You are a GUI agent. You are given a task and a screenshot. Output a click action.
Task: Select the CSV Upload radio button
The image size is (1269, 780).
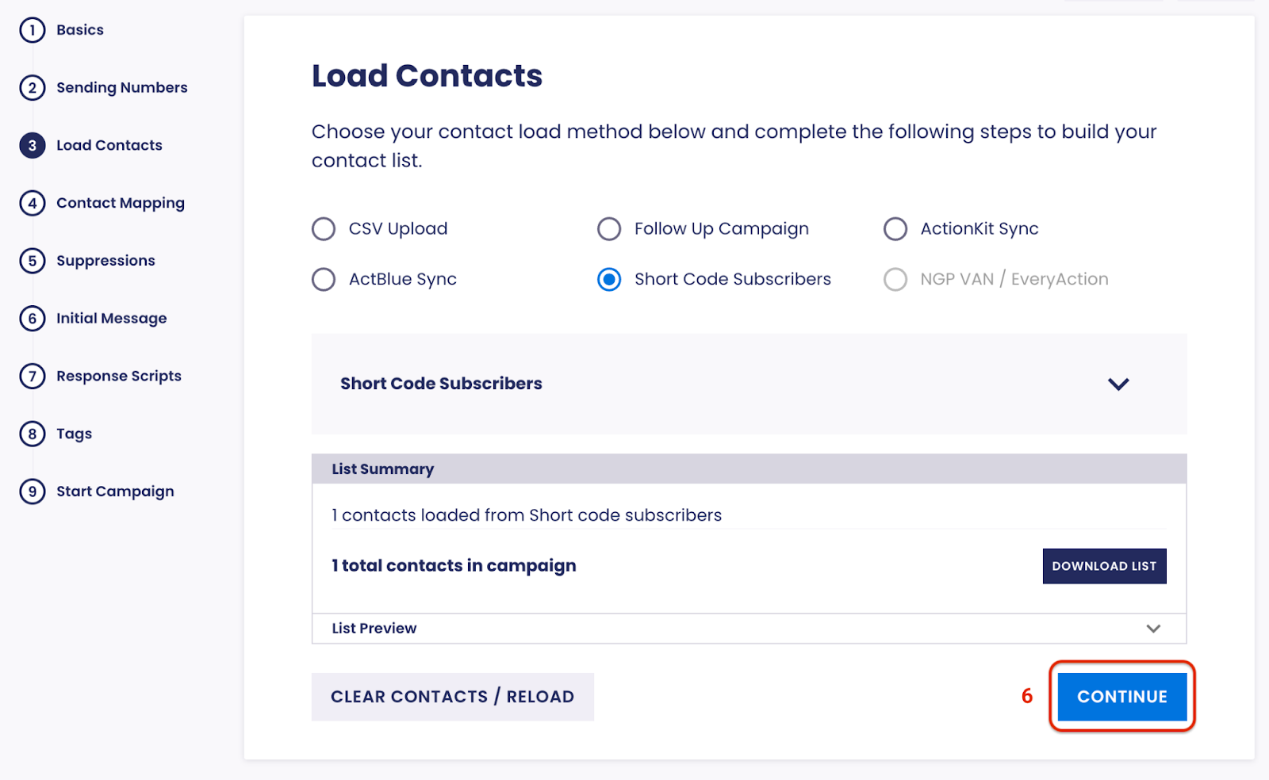tap(324, 229)
